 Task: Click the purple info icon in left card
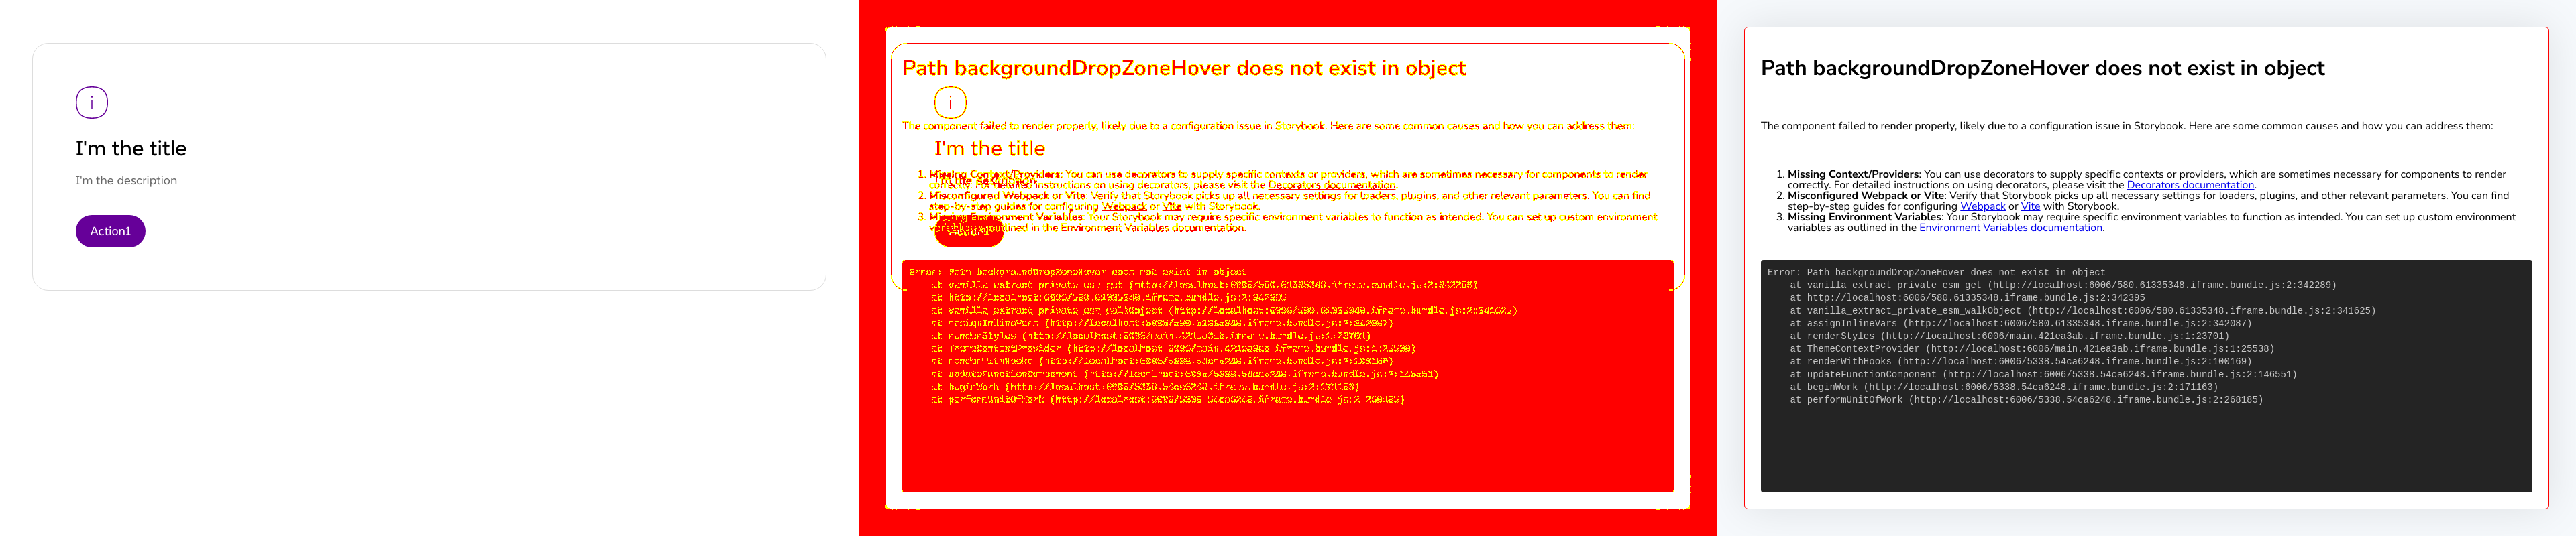click(x=92, y=103)
